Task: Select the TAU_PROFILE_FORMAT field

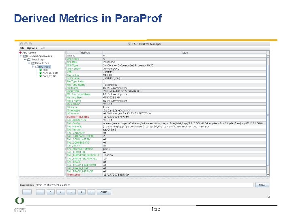Action: (x=84, y=149)
